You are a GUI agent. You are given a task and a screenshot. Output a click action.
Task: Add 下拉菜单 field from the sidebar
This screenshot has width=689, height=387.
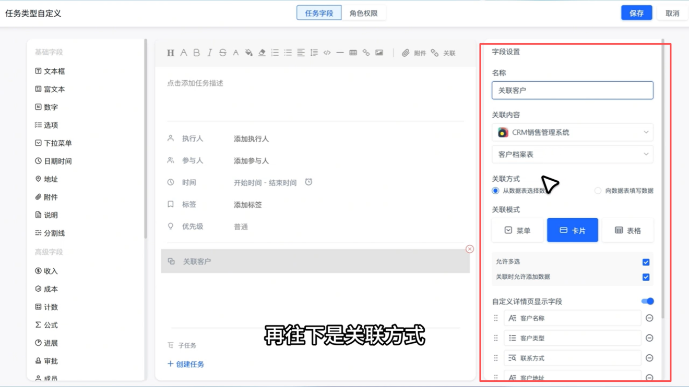(x=53, y=143)
